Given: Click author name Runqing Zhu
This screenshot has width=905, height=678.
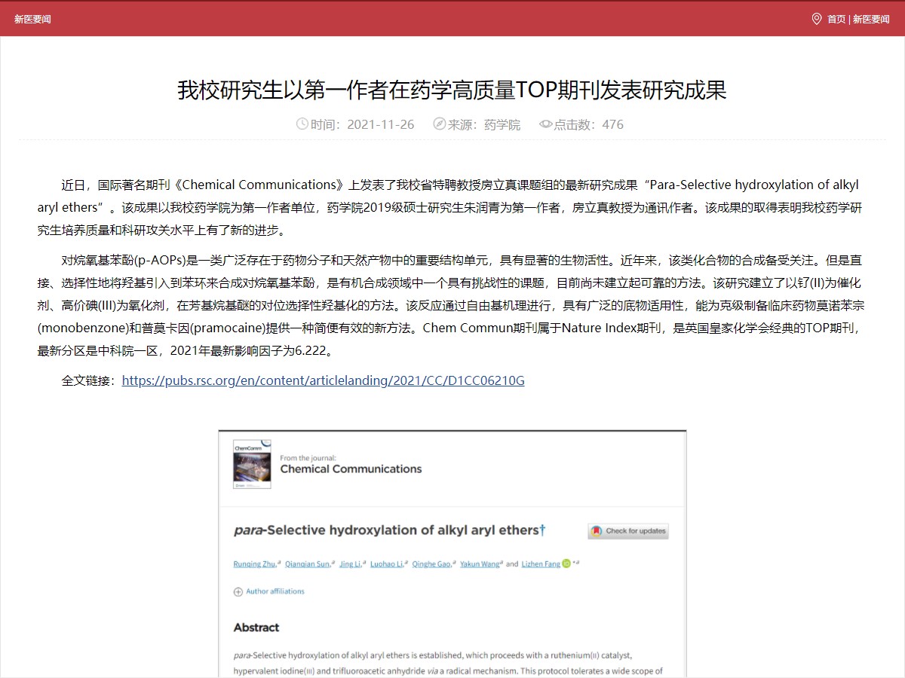Looking at the screenshot, I should coord(255,563).
